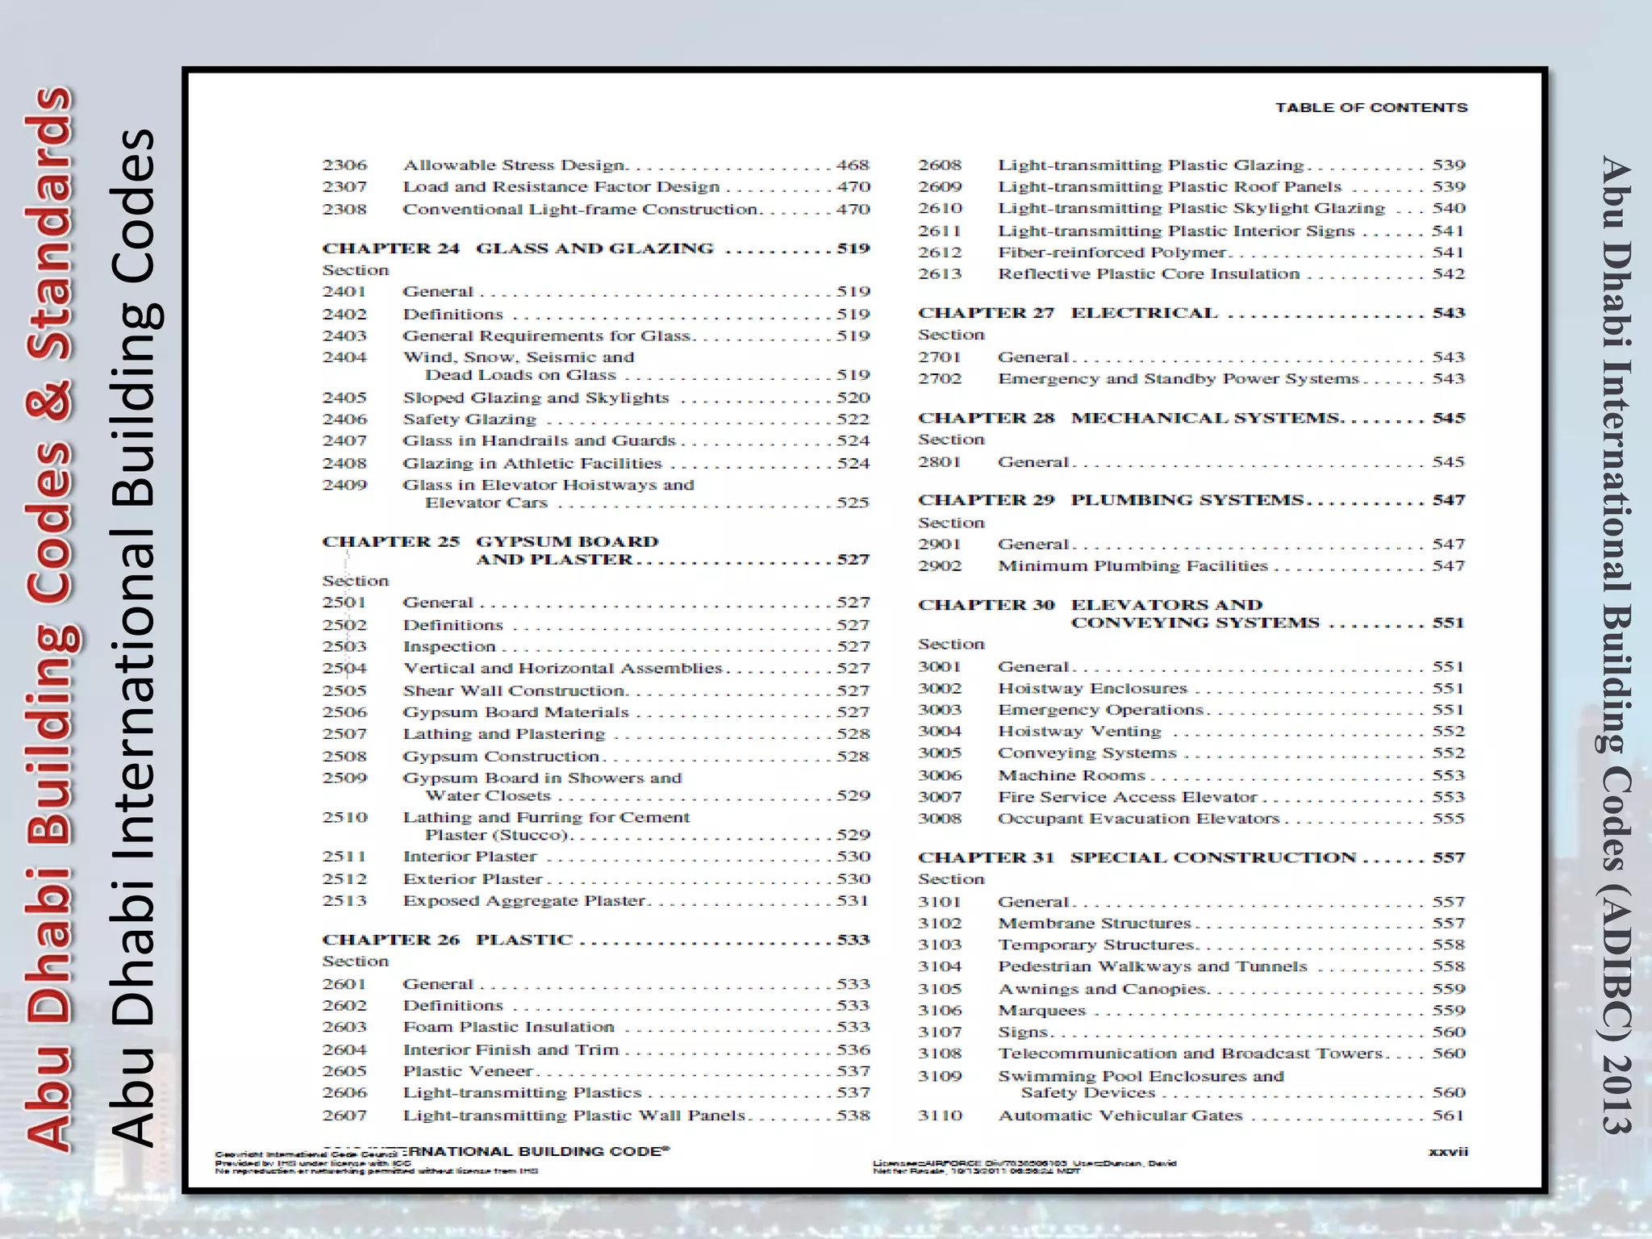Select entry '2401 General' on page 519

(x=596, y=291)
